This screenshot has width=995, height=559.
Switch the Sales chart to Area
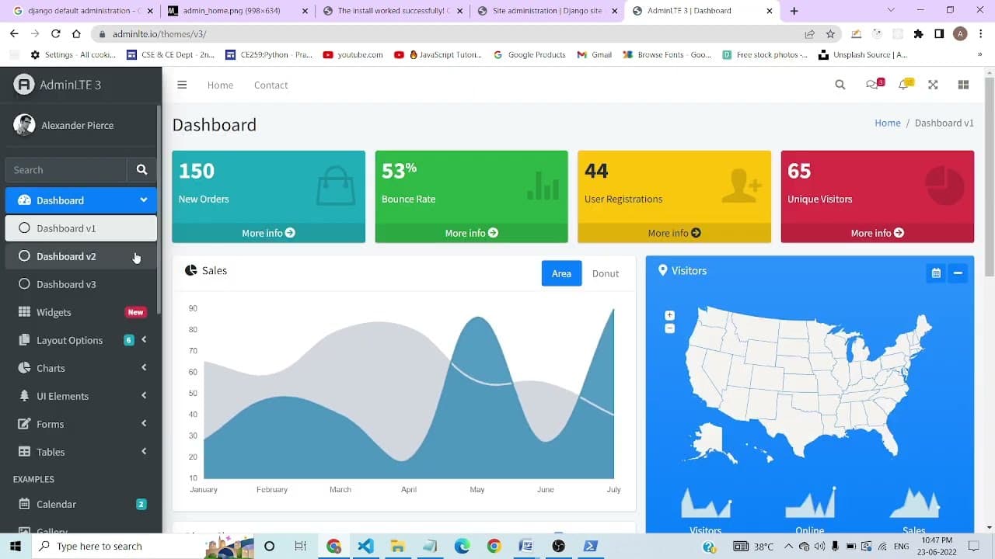[561, 273]
